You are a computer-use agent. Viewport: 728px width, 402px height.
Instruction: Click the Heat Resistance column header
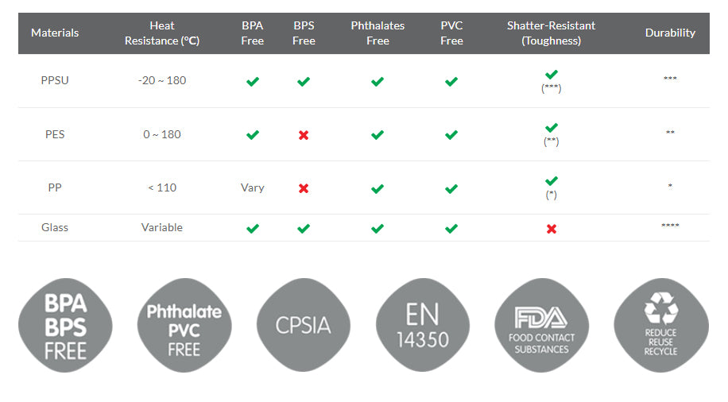tap(162, 33)
